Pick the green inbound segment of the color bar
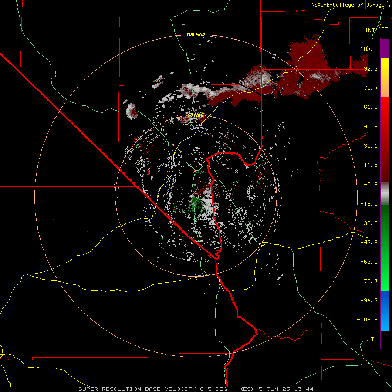 385,247
